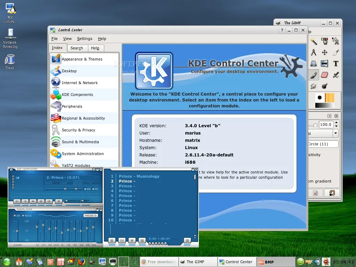Image resolution: width=356 pixels, height=267 pixels.
Task: Open KDE Components category
Action: tap(84, 95)
